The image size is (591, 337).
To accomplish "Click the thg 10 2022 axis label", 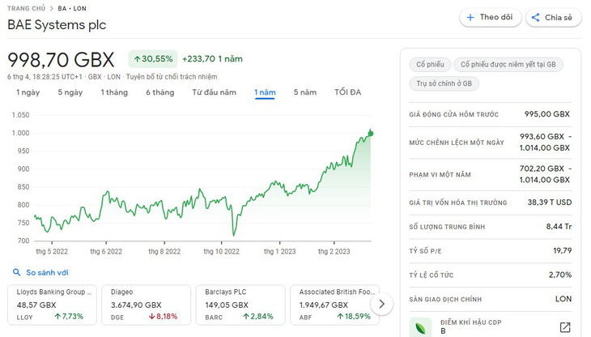I will point(222,251).
